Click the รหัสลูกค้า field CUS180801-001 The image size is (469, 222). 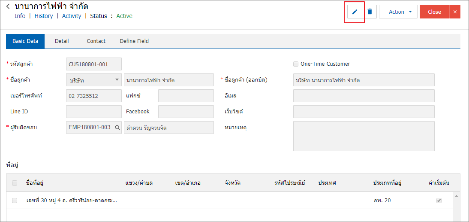coord(93,64)
